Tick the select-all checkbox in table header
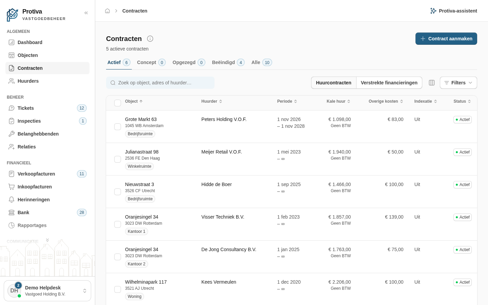Viewport: 488px width, 305px height. [118, 103]
